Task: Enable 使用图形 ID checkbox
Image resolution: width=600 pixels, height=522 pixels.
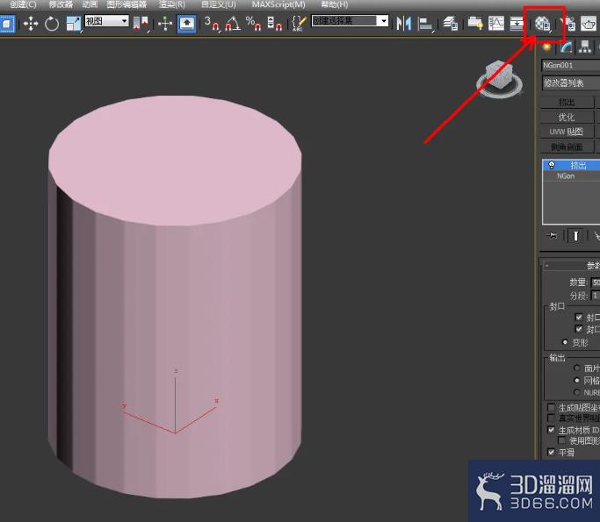Action: click(x=561, y=440)
